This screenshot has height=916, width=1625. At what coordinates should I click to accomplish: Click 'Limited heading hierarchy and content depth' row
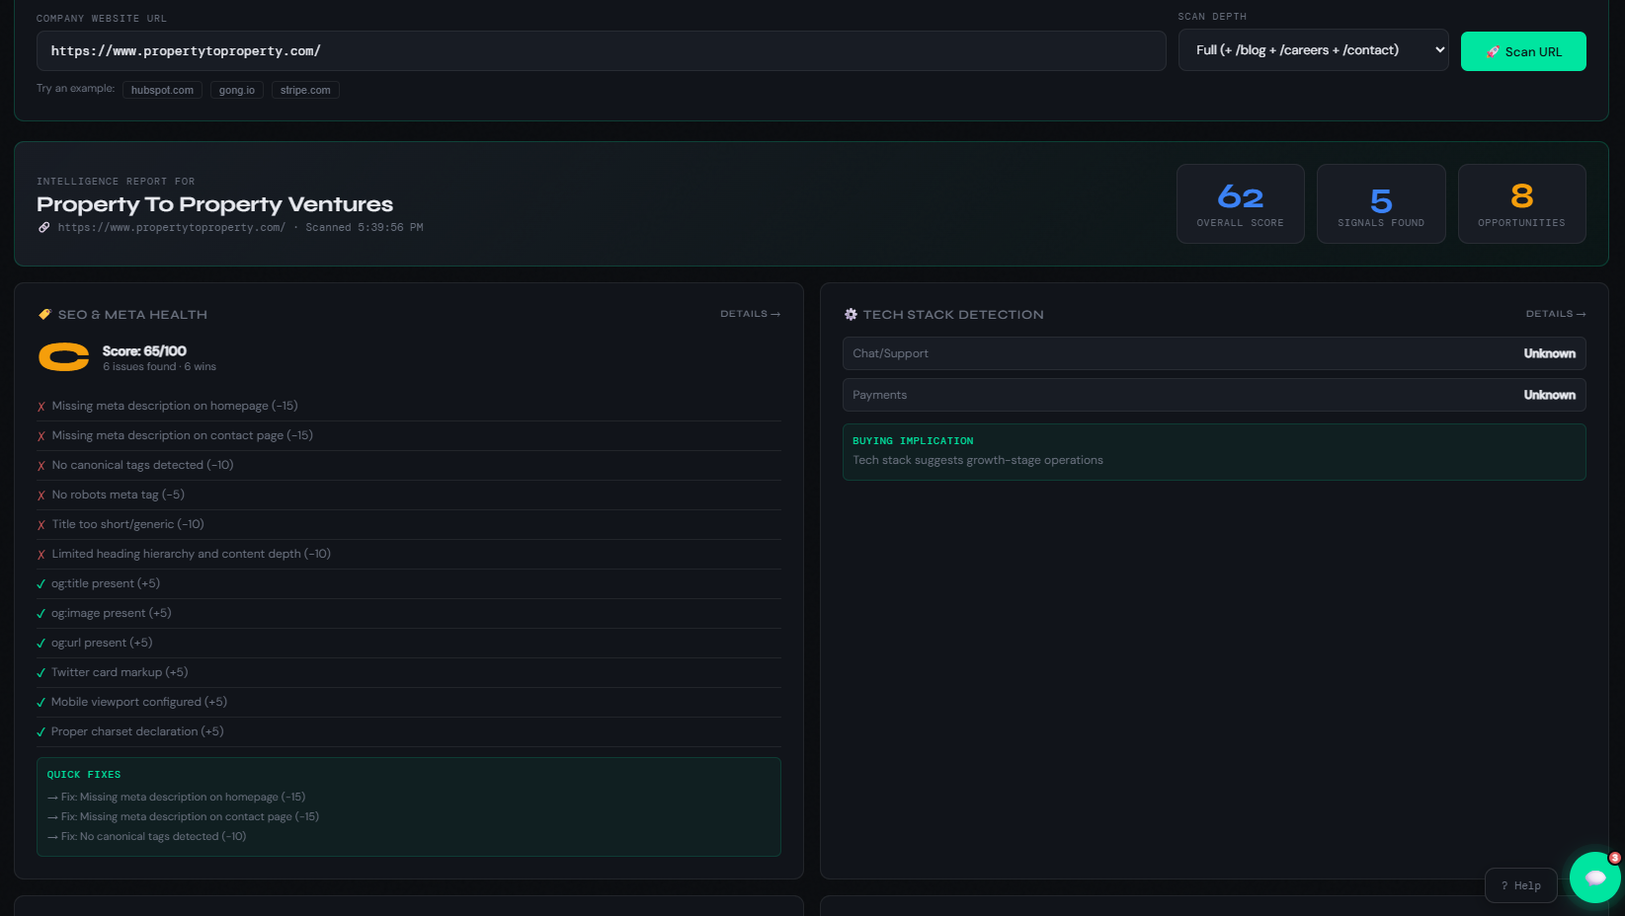point(409,554)
